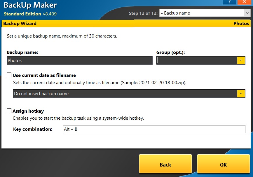
Task: Close the BackUp Maker window
Action: pos(245,2)
